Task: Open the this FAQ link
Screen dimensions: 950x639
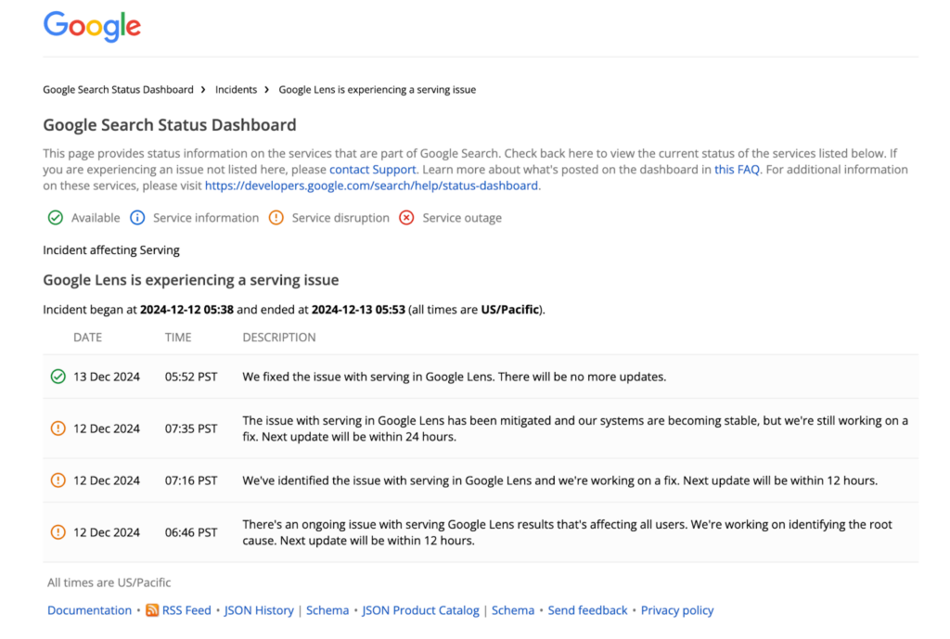Action: click(736, 169)
